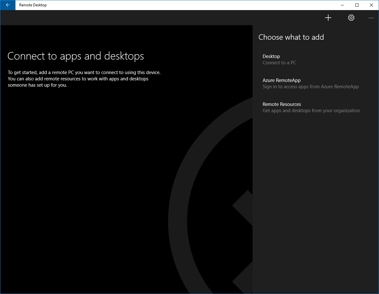The height and width of the screenshot is (294, 379).
Task: Click 'Connect to apps and desktops' heading
Action: pyautogui.click(x=76, y=56)
